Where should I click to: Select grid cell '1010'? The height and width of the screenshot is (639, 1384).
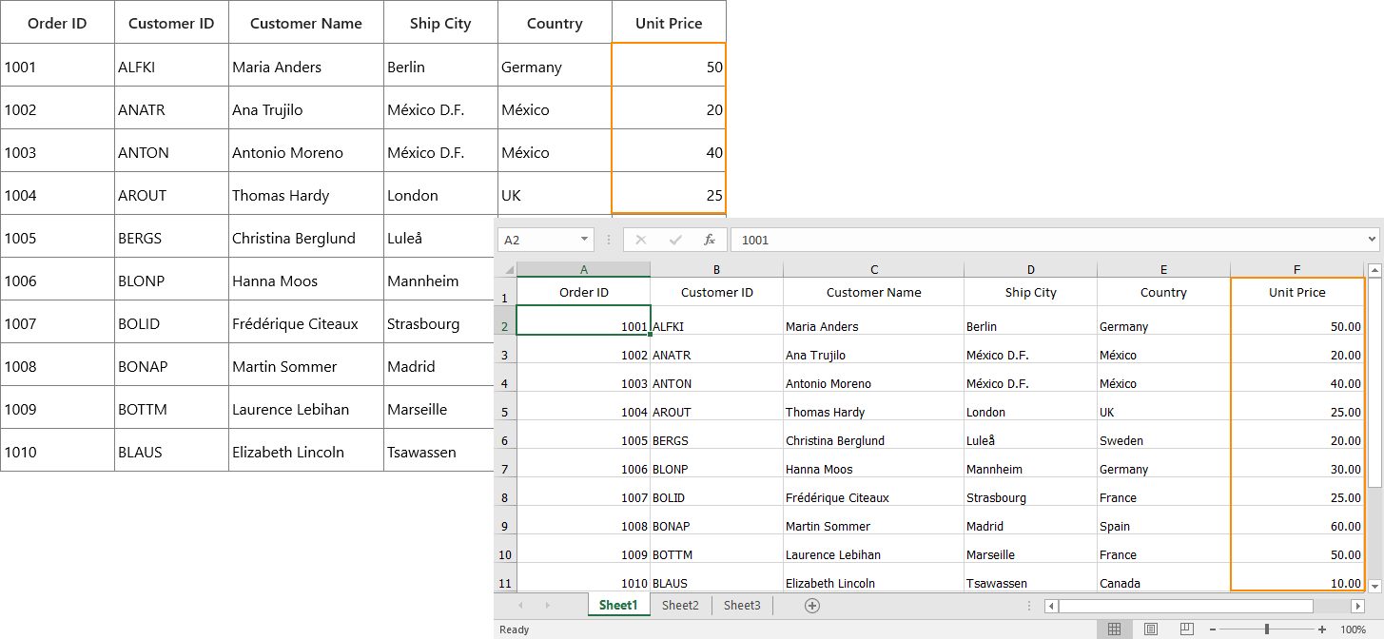pyautogui.click(x=57, y=452)
